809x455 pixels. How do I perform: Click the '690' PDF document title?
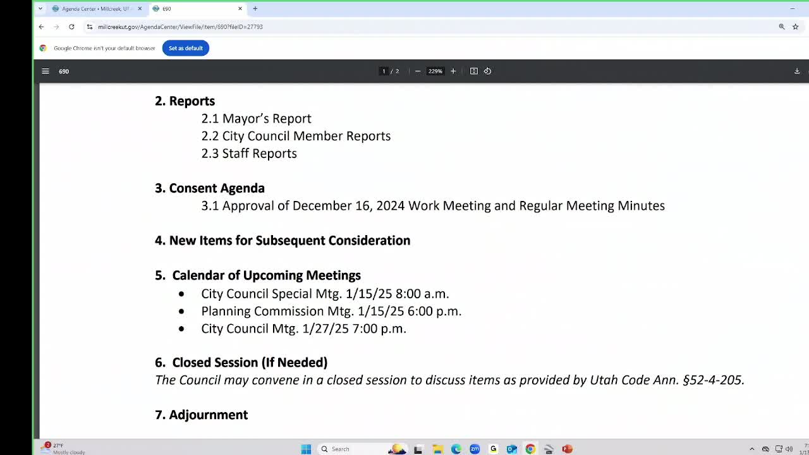[64, 71]
